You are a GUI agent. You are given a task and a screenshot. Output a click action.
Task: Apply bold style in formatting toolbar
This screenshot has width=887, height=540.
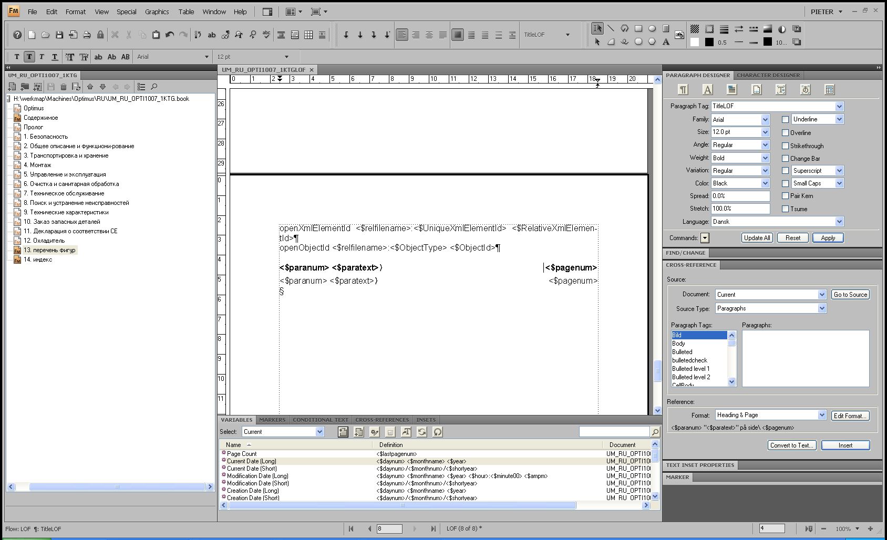pos(29,57)
